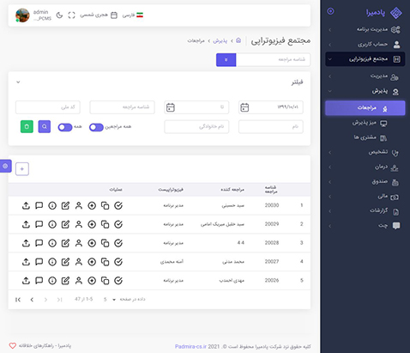
Task: Collapse the فیلتر panel chevron
Action: [x=18, y=82]
